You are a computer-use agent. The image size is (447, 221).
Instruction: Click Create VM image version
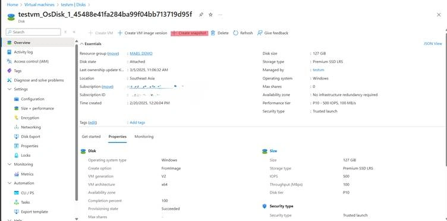click(142, 33)
